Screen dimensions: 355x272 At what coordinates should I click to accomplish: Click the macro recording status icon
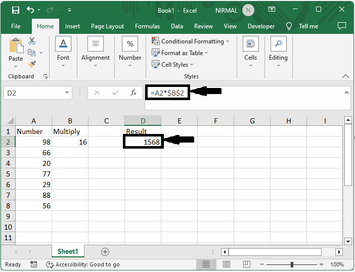coord(33,264)
